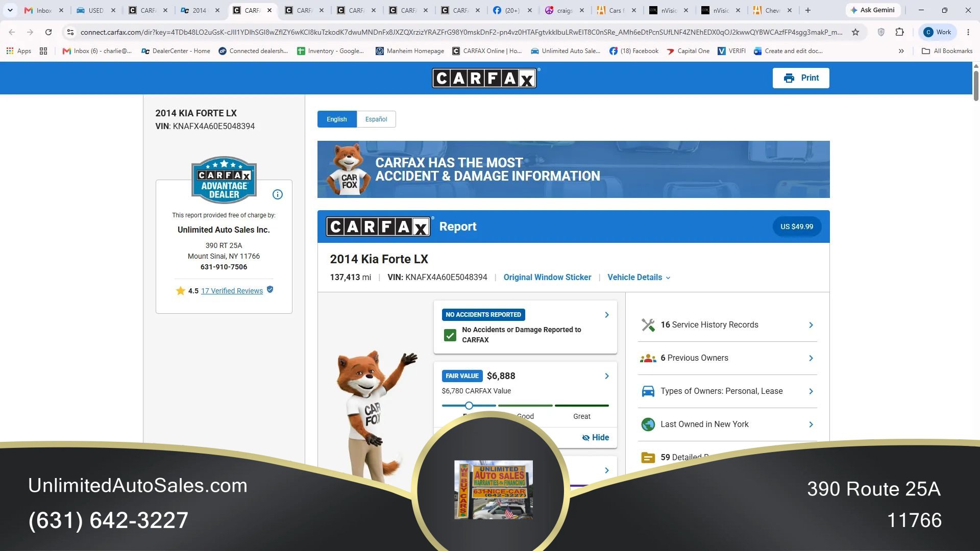Click the address bar URL field

(x=461, y=32)
